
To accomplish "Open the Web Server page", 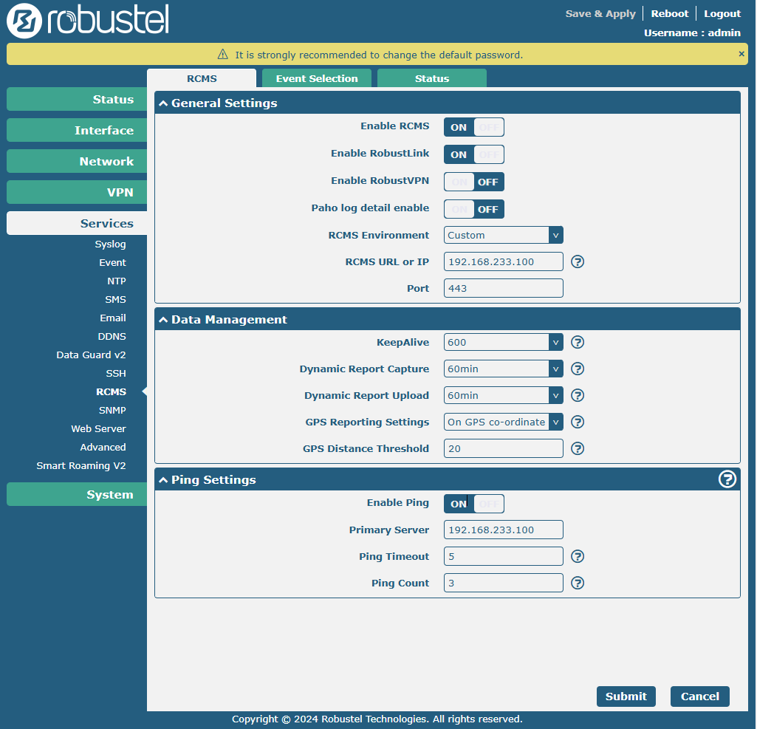I will tap(98, 428).
